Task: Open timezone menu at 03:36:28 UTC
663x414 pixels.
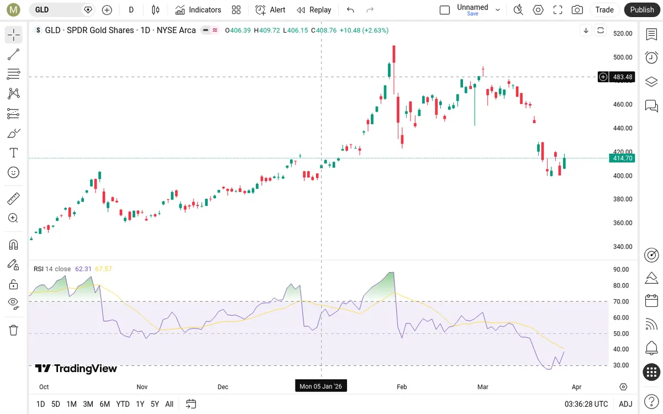Action: [x=586, y=404]
